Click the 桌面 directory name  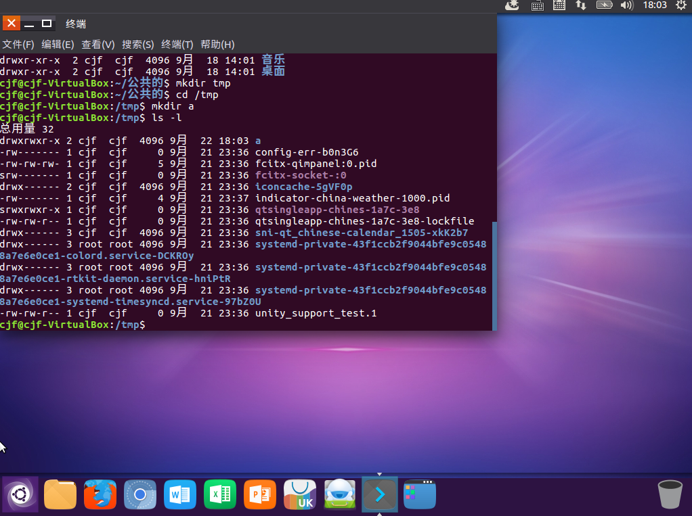tap(273, 71)
